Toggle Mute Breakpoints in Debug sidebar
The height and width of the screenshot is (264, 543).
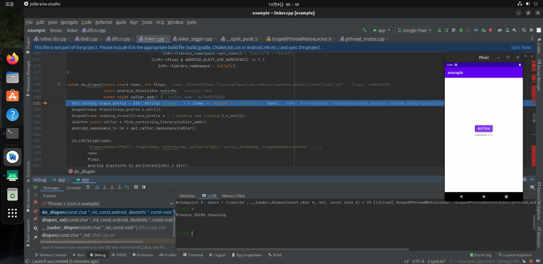(35, 219)
